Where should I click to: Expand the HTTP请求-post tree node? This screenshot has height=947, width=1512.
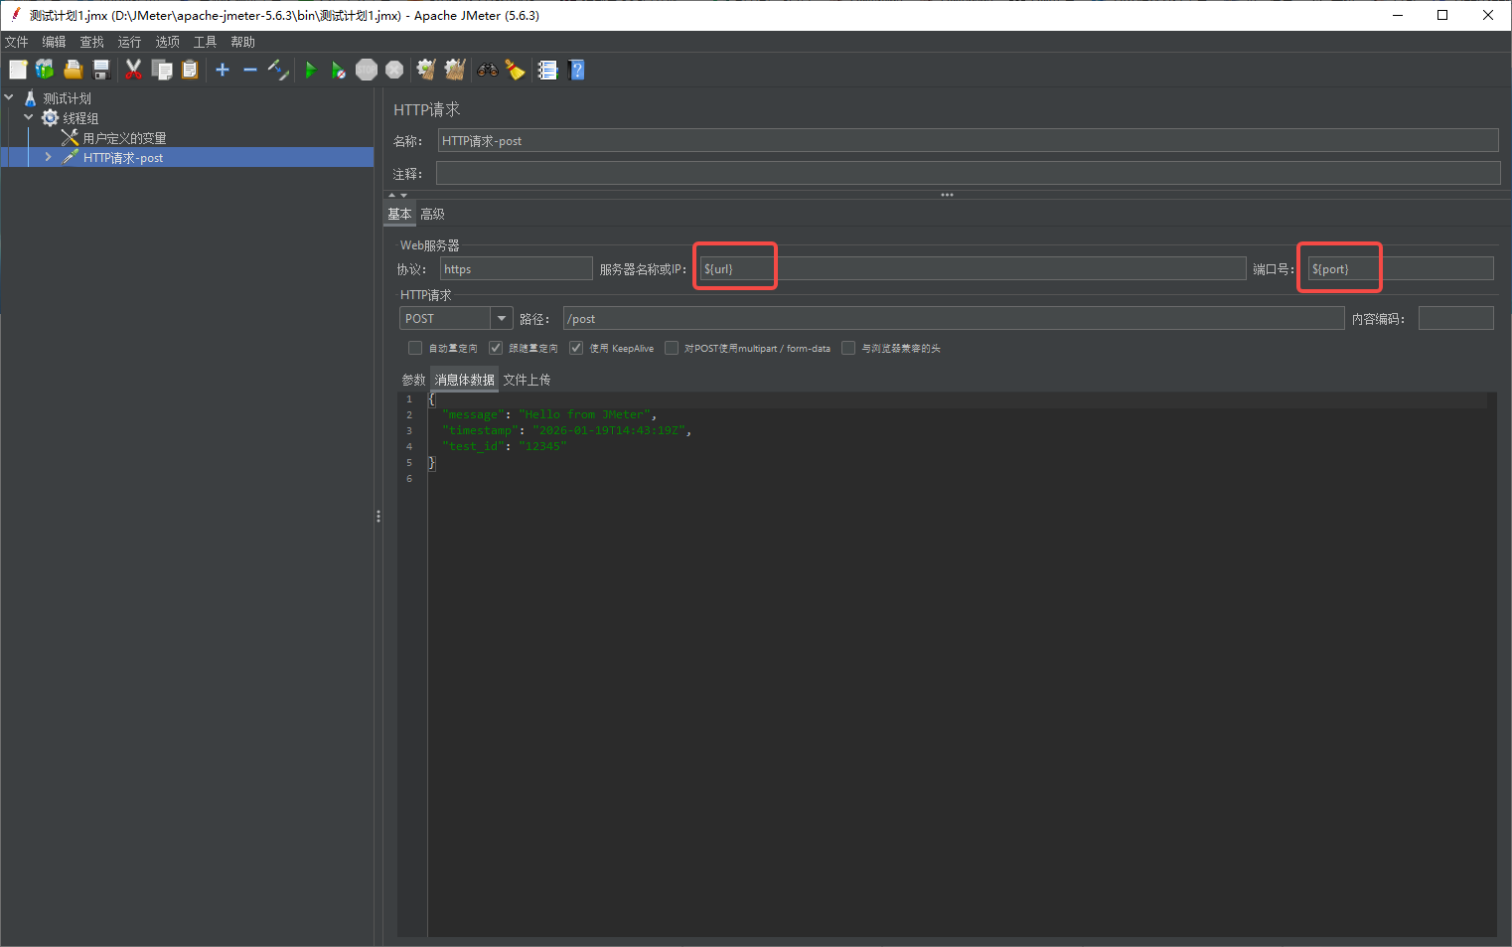48,157
